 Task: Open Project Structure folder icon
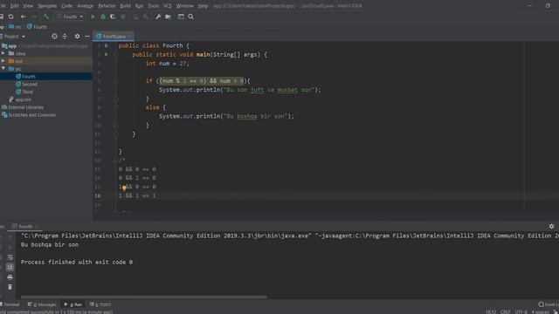tap(168, 17)
